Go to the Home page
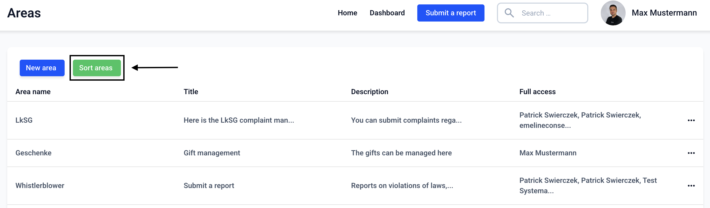 pos(347,13)
